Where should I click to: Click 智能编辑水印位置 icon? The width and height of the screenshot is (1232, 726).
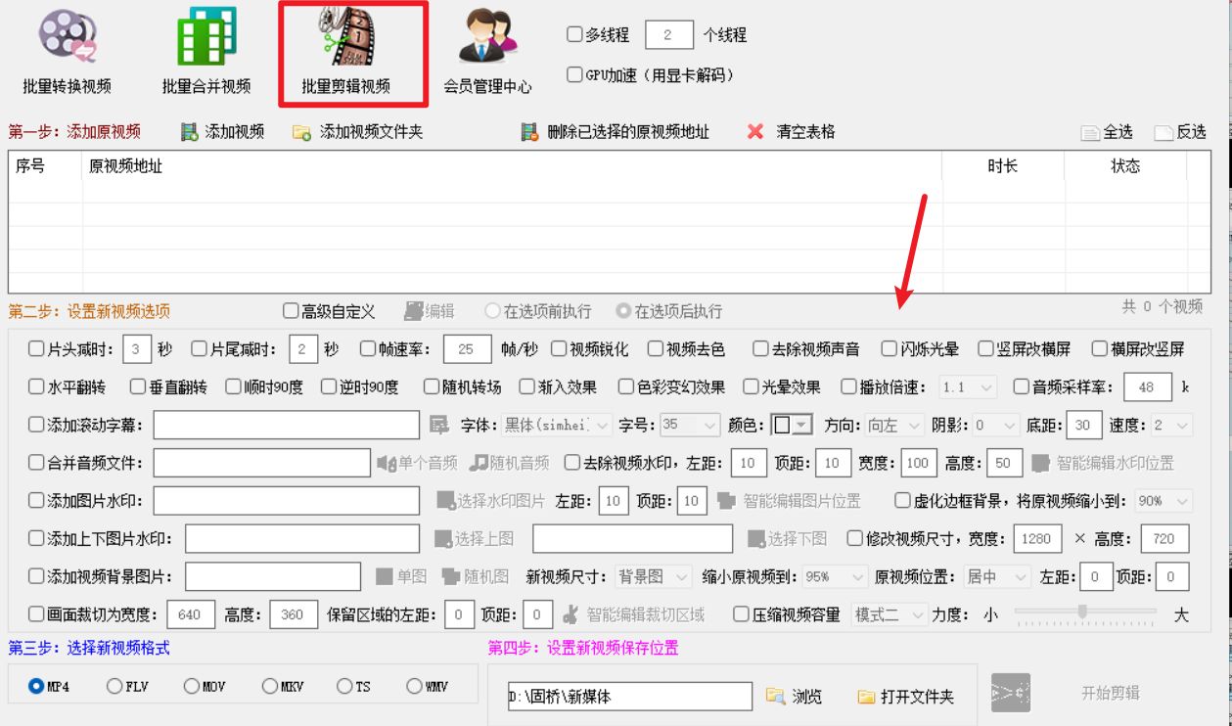(x=1041, y=462)
